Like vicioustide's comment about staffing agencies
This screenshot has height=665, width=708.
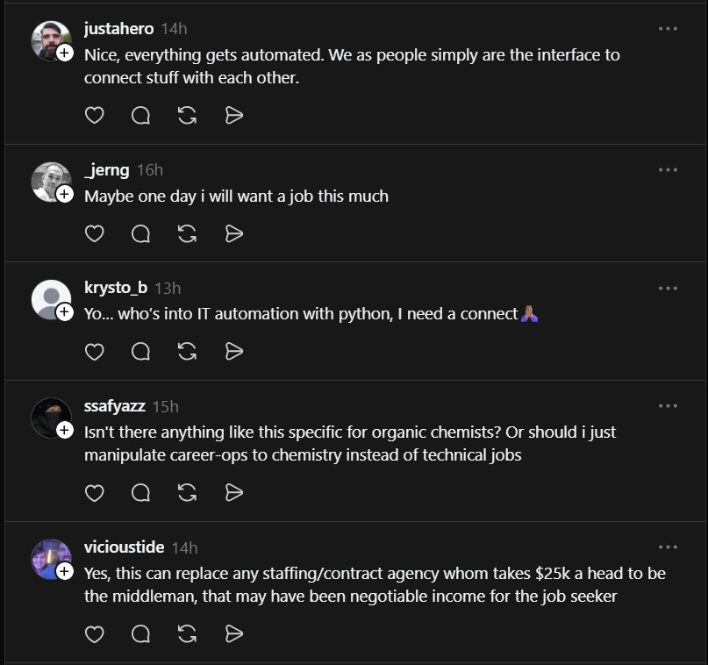[x=94, y=633]
